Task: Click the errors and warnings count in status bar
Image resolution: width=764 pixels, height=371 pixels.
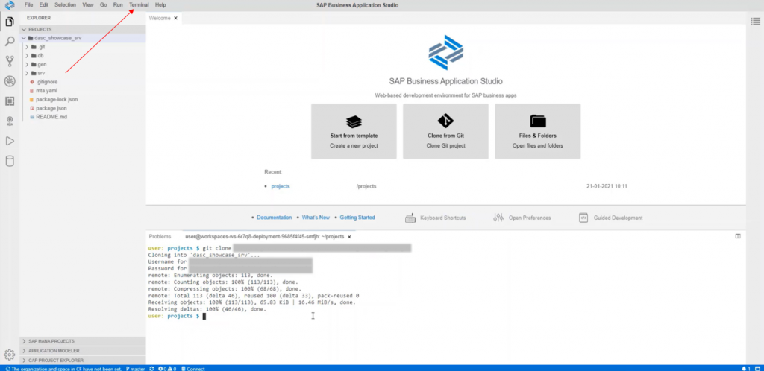Action: coord(168,369)
